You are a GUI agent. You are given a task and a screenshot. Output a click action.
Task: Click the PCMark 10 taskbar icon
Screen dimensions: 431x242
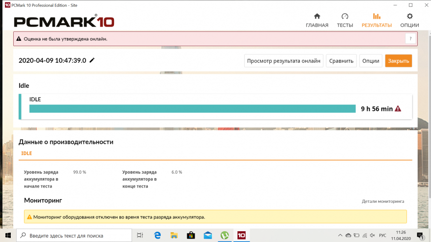(241, 236)
